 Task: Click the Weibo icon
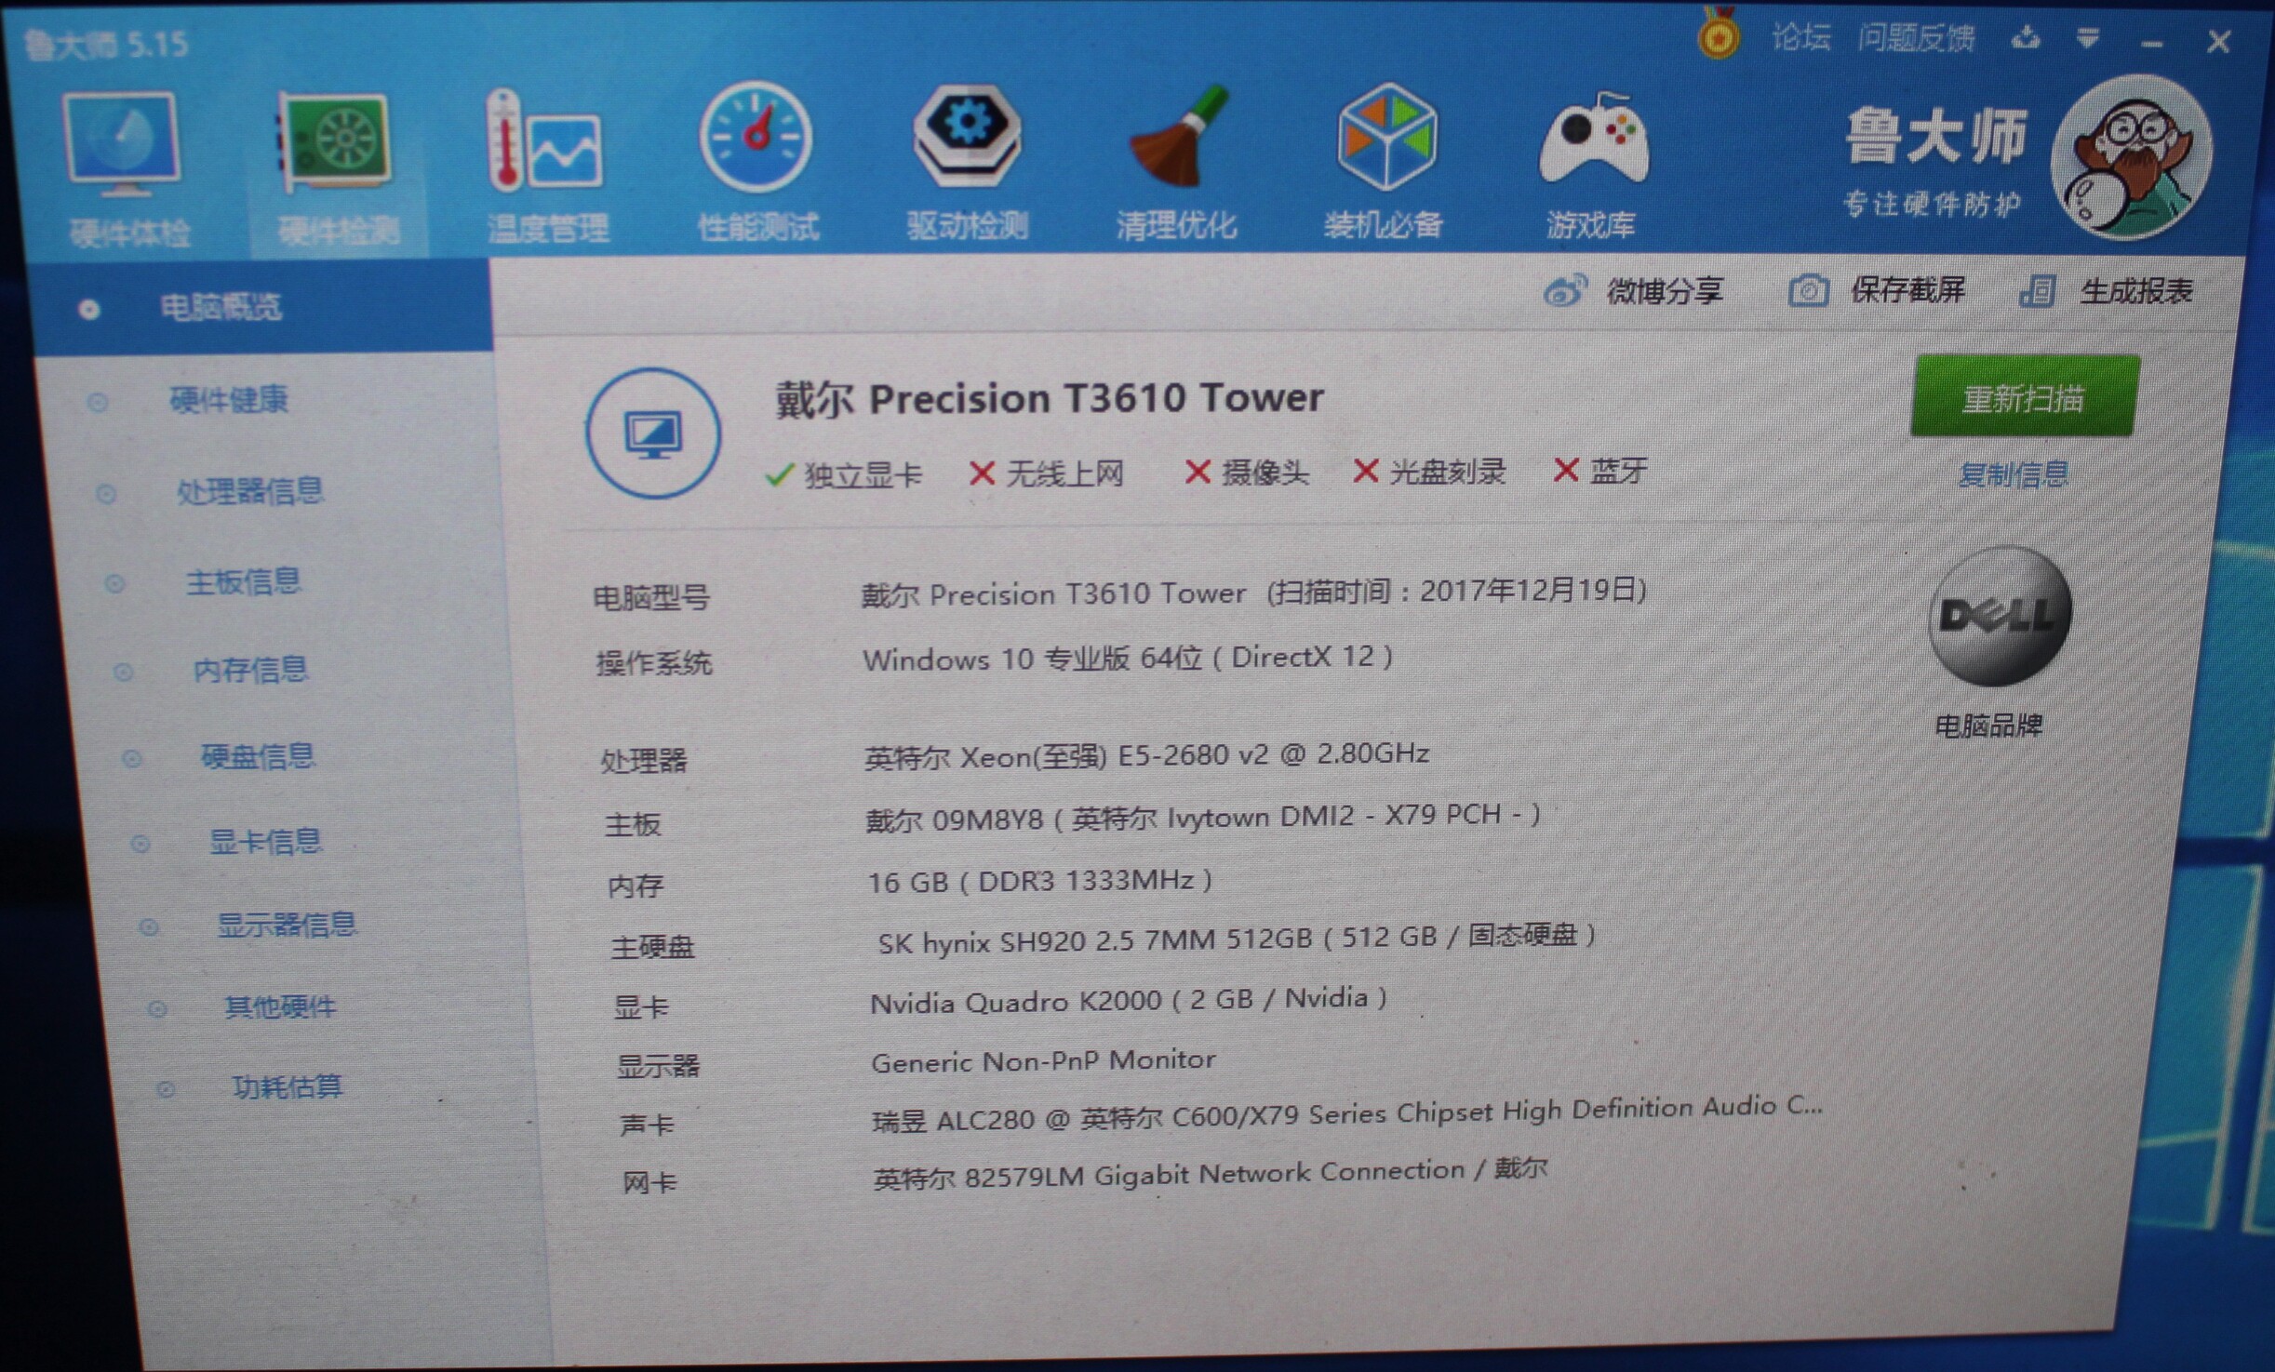click(x=1564, y=292)
